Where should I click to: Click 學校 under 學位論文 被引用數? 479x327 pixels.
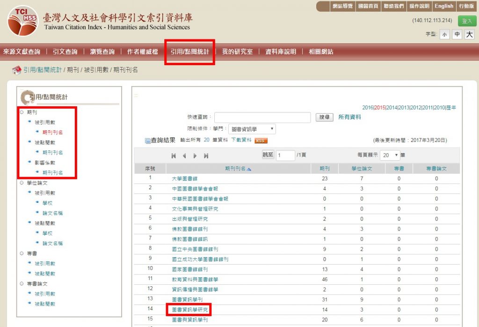point(47,203)
